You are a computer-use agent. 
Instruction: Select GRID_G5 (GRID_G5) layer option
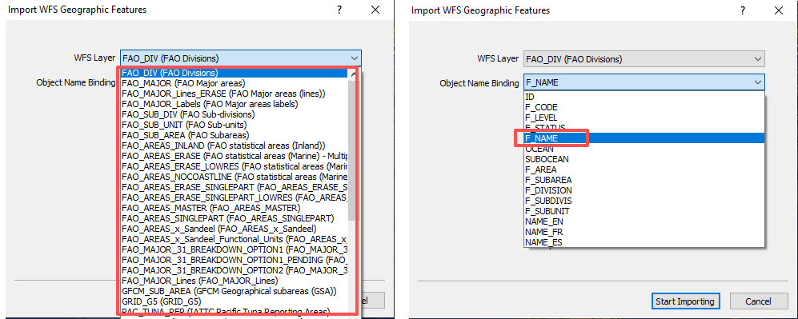point(235,301)
